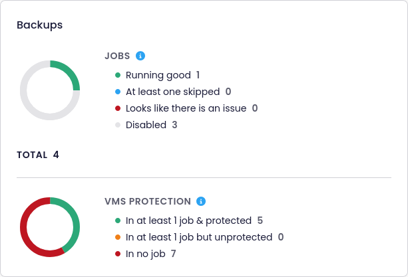Click the red issue status bullet
The width and height of the screenshot is (408, 277).
(x=118, y=108)
